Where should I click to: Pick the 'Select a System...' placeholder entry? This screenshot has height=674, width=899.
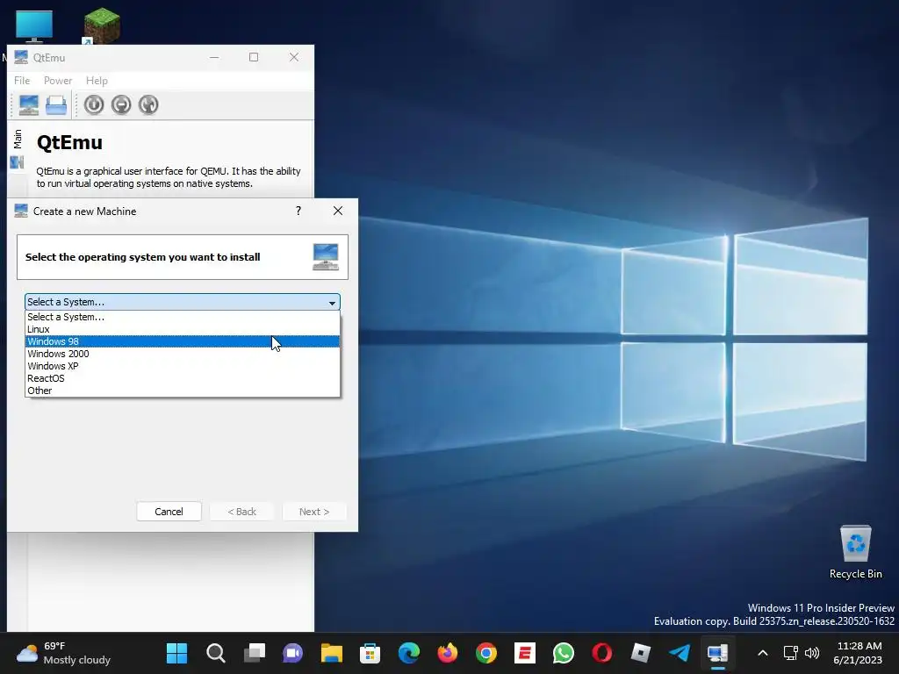(x=183, y=317)
